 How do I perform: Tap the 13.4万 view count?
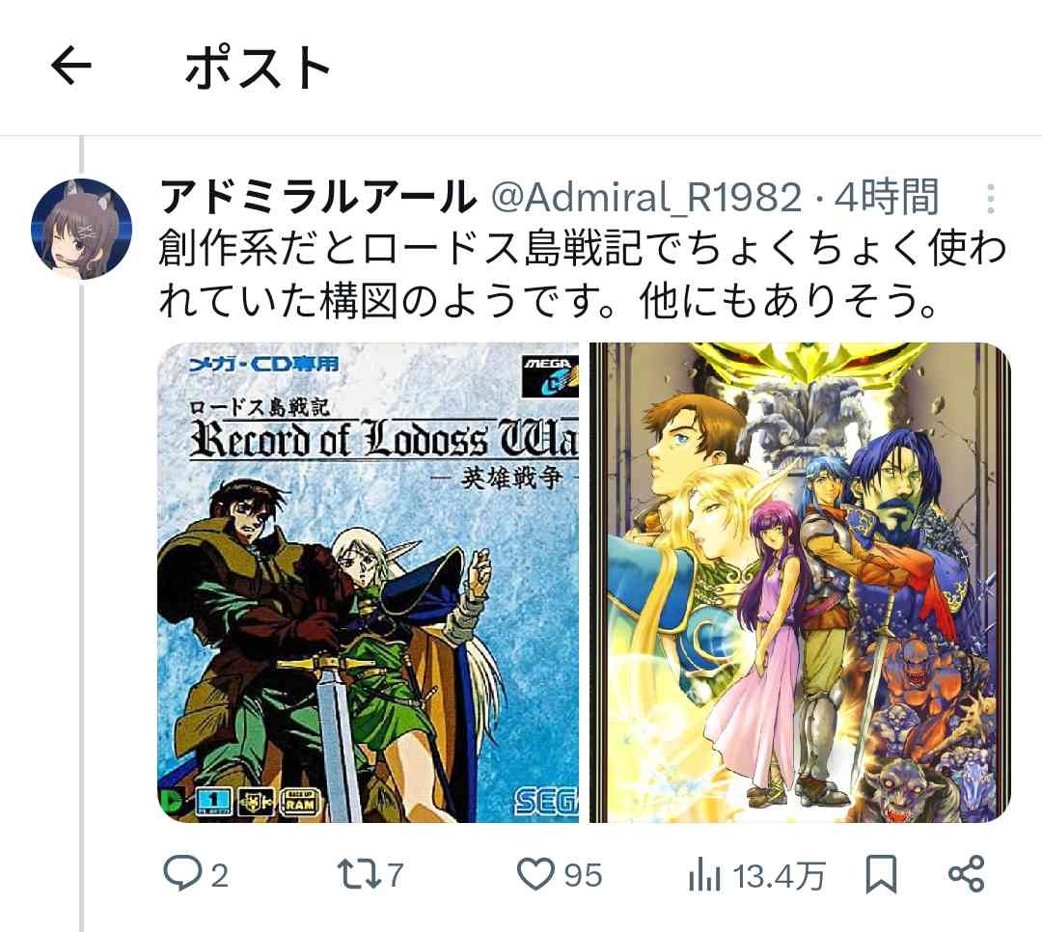coord(779,875)
